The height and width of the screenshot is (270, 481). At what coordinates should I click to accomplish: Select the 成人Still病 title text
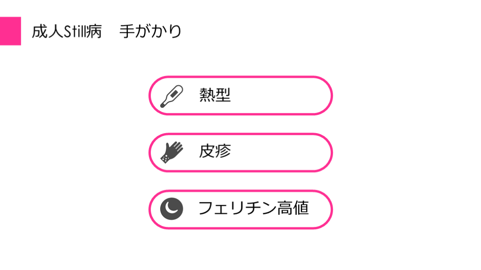tap(67, 32)
